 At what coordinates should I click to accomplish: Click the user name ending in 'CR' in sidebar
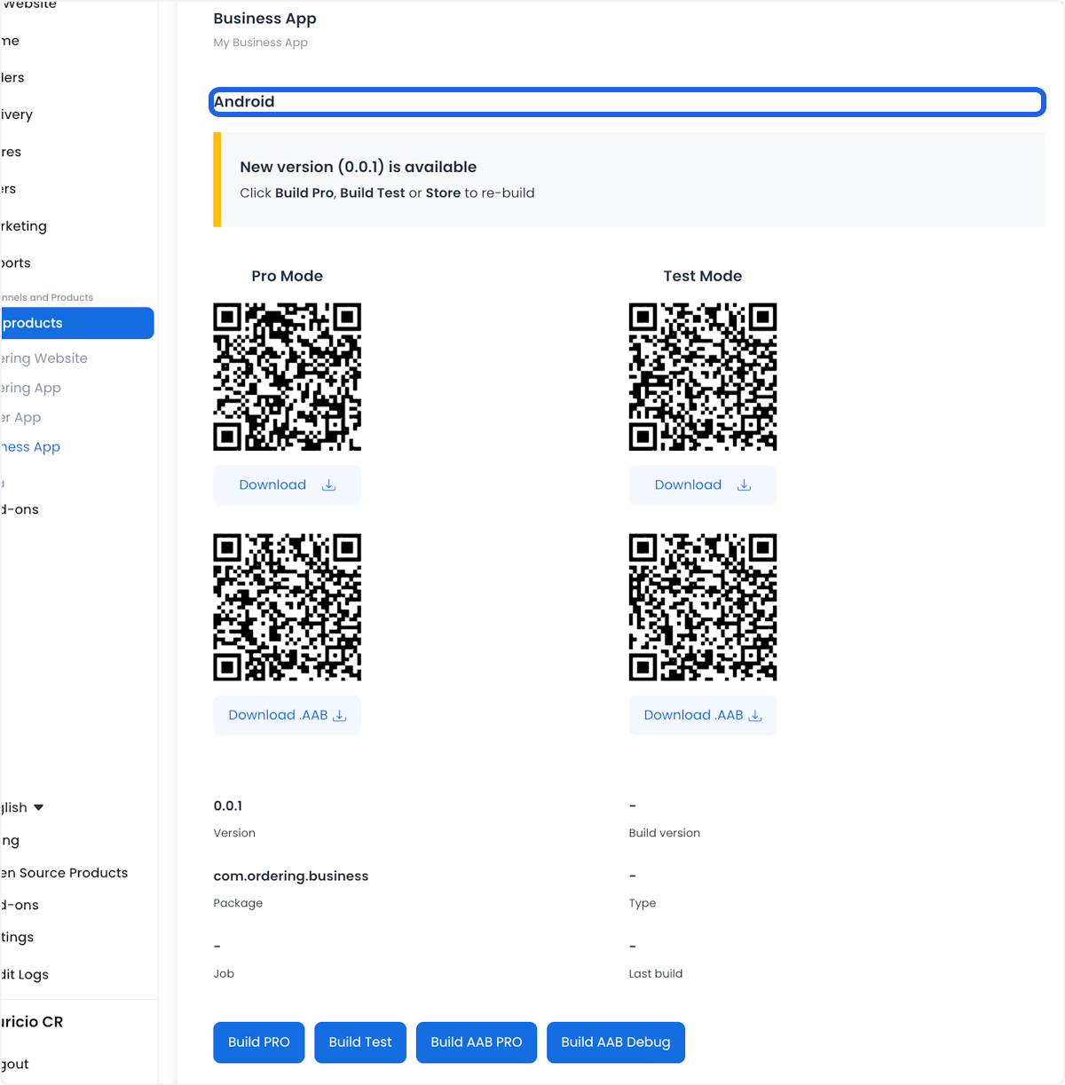32,1022
